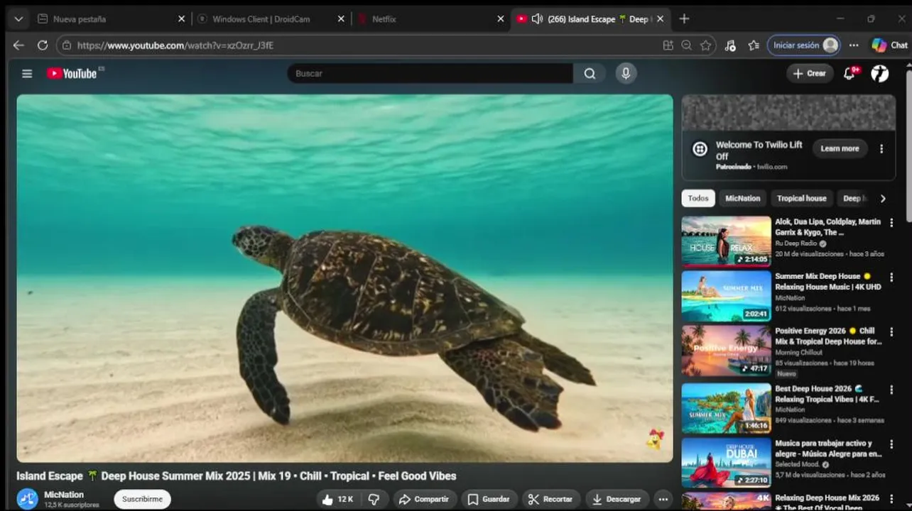Like the video with thumbs-up

(337, 499)
